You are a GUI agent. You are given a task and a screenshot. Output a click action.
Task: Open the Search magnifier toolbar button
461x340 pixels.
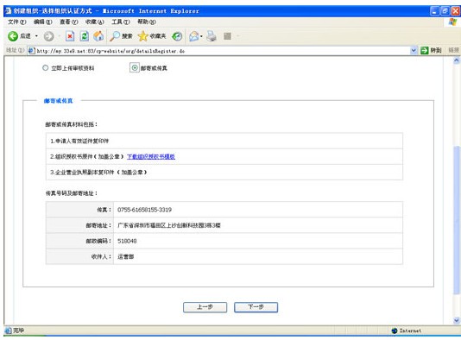coord(121,36)
